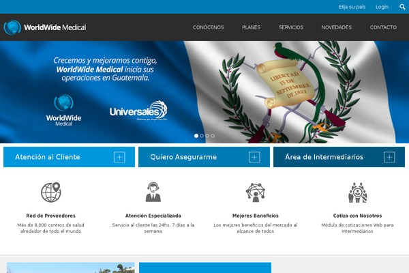Click the WorldWide Medical logo inside the banner
This screenshot has height=273, width=409.
point(63,110)
